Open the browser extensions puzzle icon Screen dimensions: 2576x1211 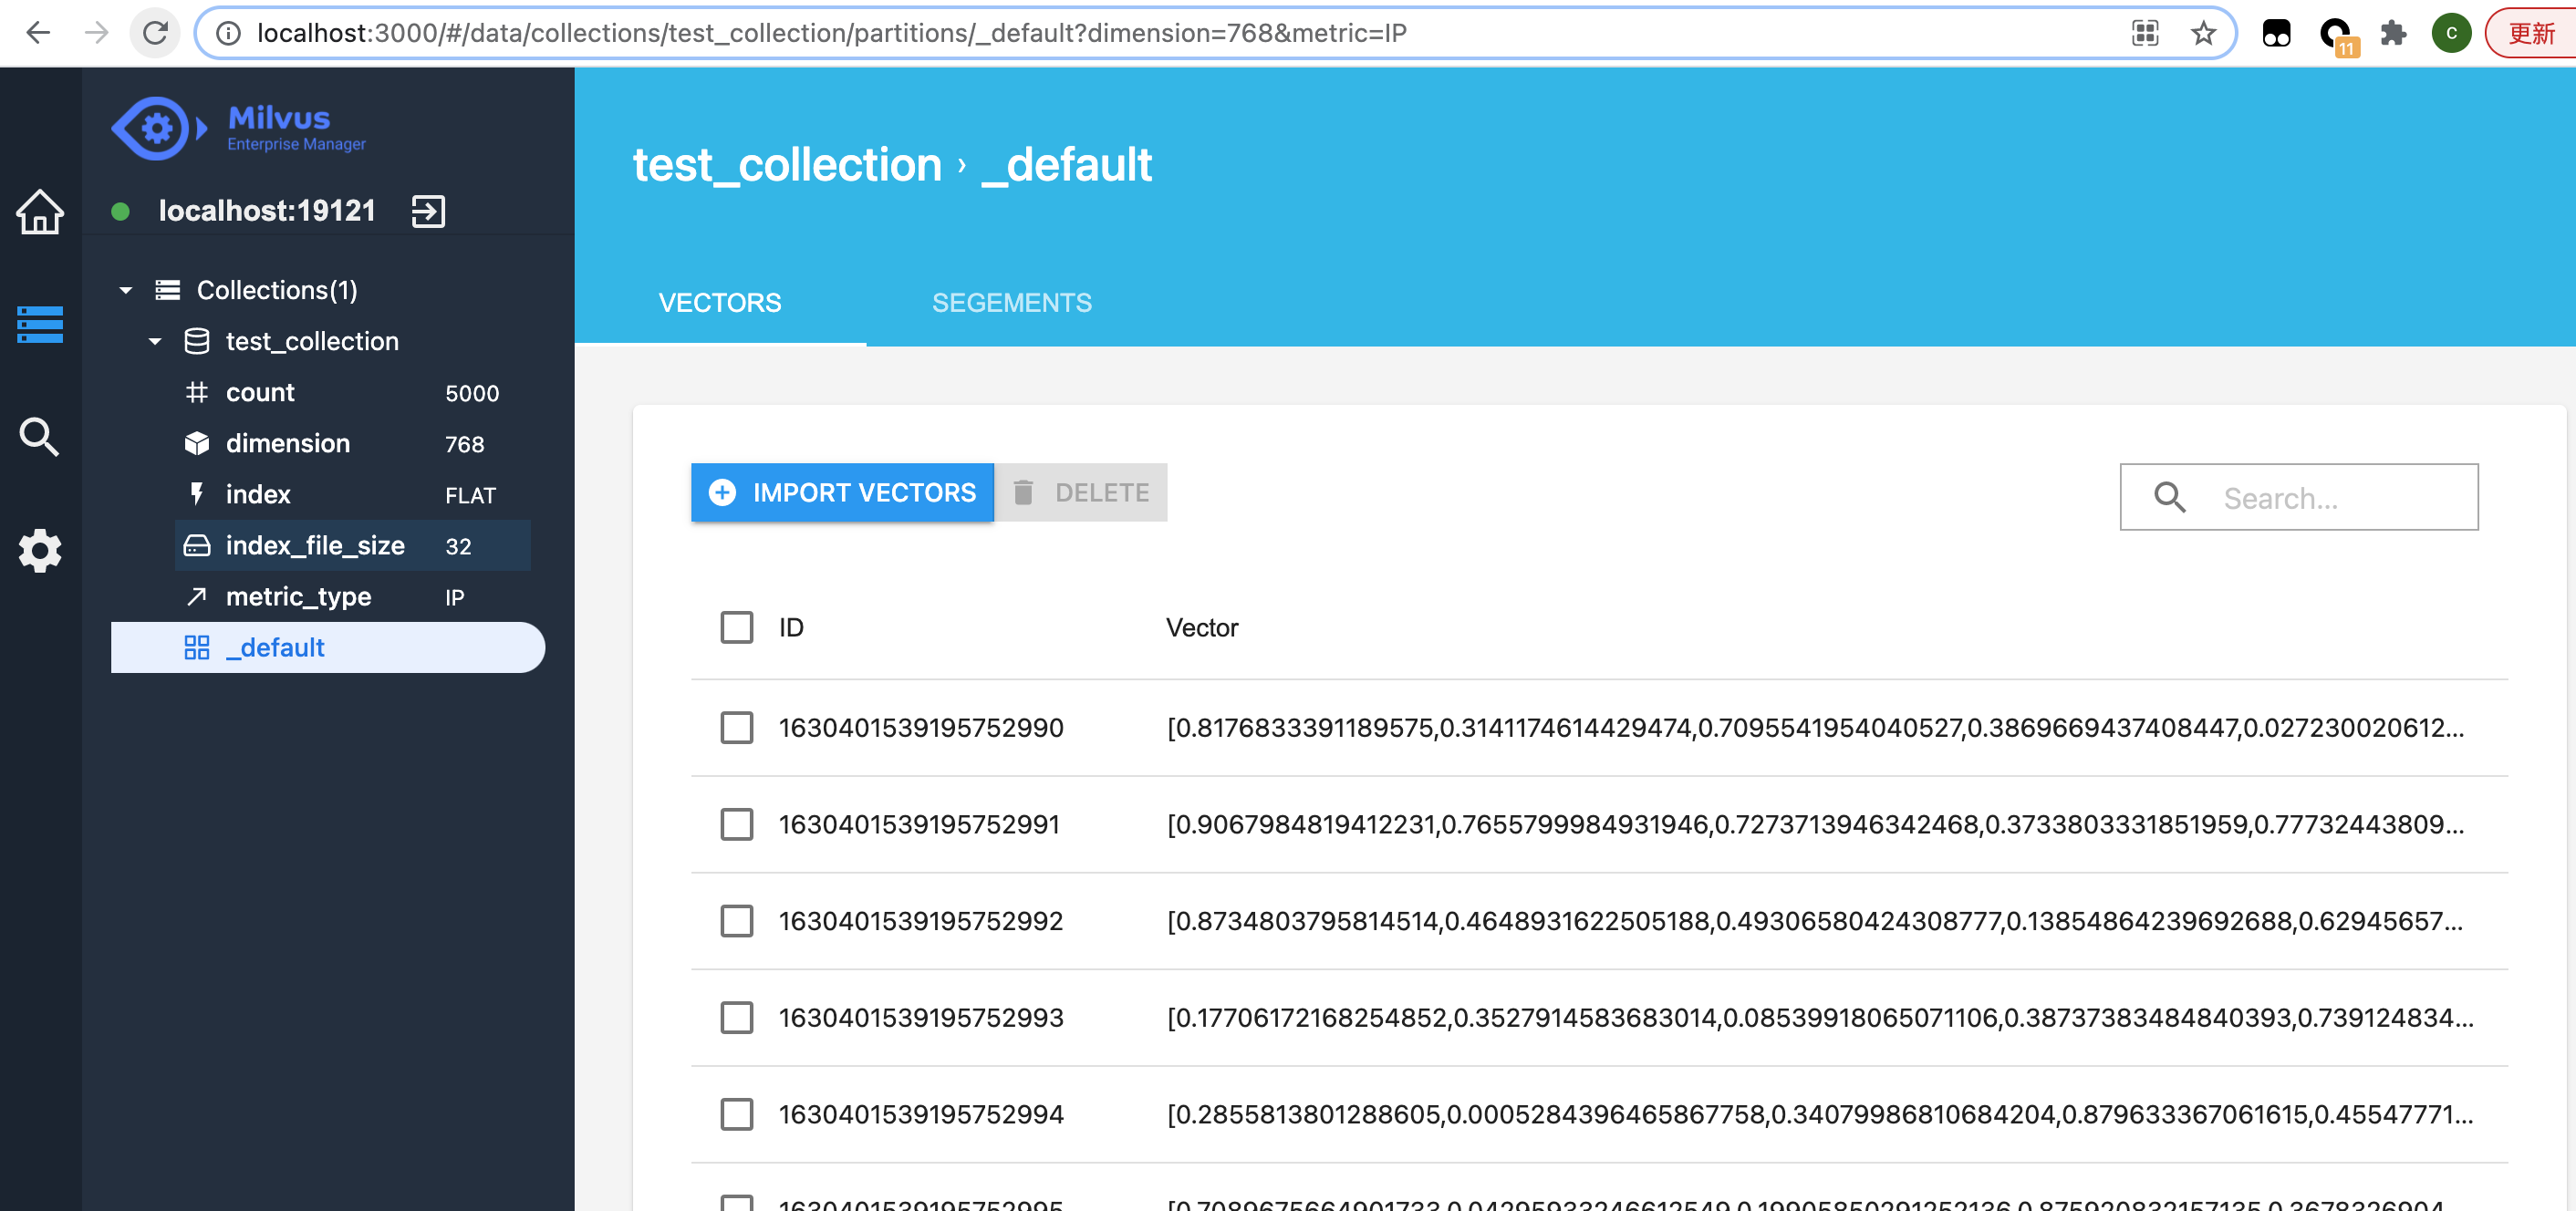[2393, 33]
